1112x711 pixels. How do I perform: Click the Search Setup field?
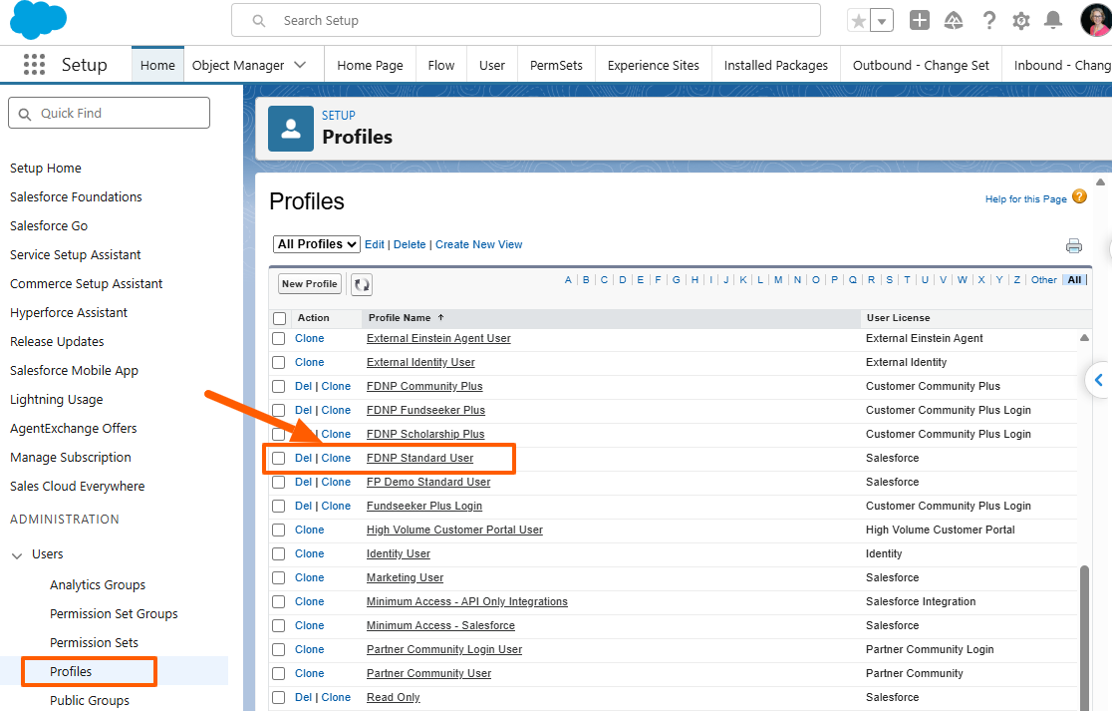point(525,21)
